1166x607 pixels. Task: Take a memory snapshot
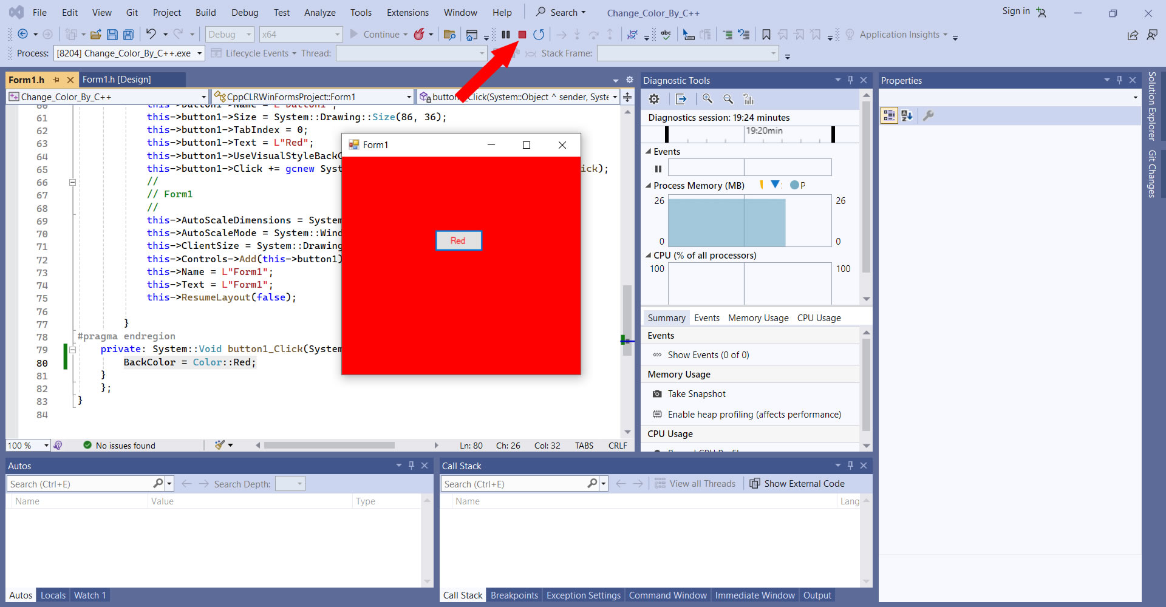[x=696, y=394]
